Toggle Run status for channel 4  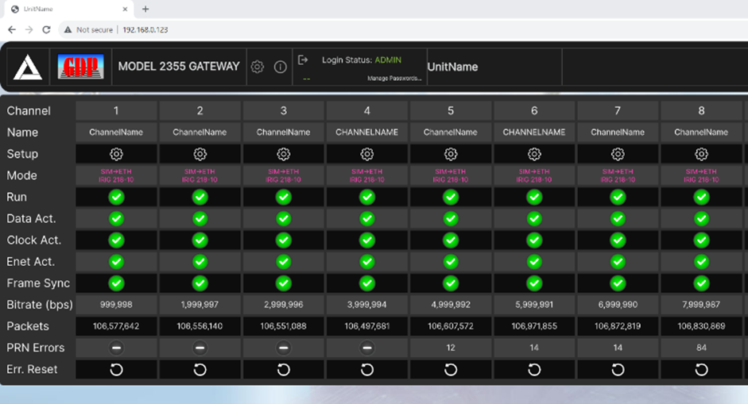pos(366,197)
